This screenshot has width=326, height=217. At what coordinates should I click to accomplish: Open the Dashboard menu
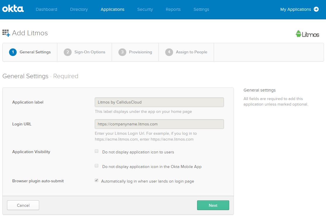coord(46,9)
